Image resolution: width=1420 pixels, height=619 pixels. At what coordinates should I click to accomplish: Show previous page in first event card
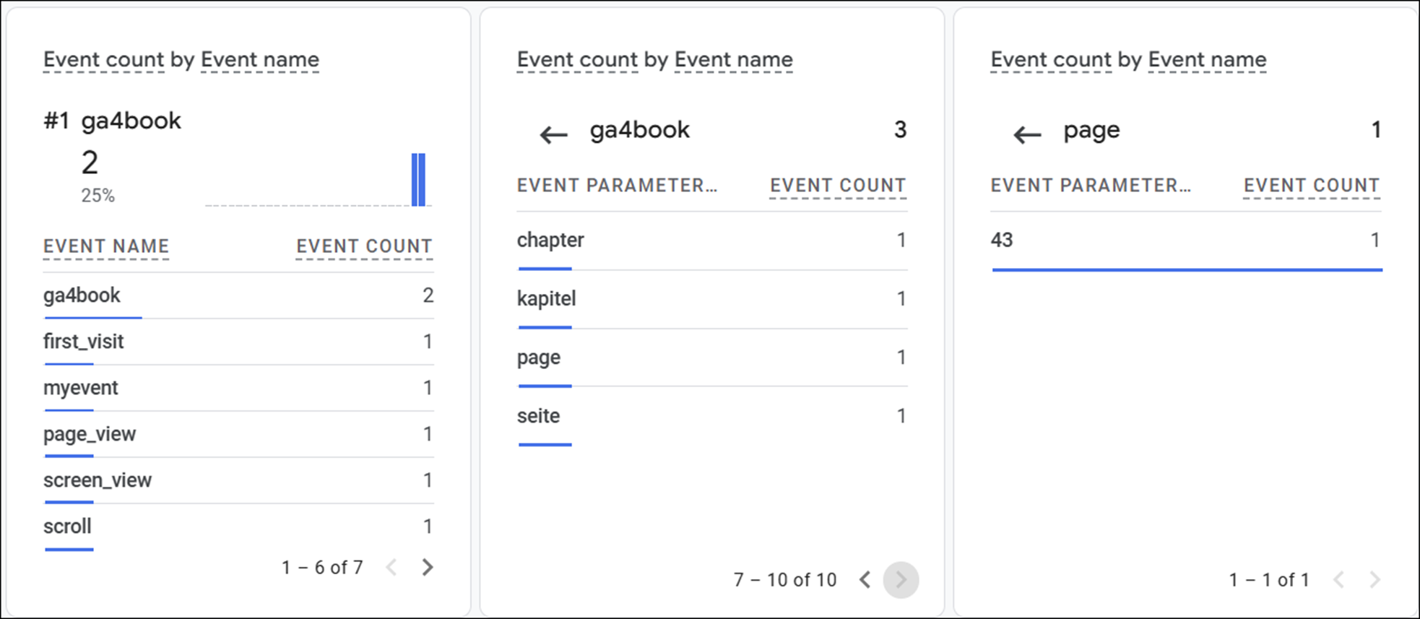(x=391, y=567)
